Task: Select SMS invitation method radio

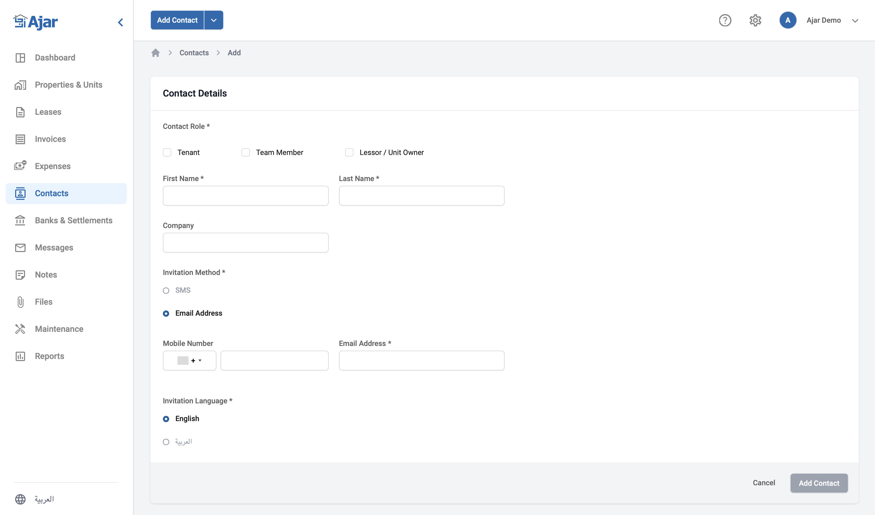Action: click(x=166, y=290)
